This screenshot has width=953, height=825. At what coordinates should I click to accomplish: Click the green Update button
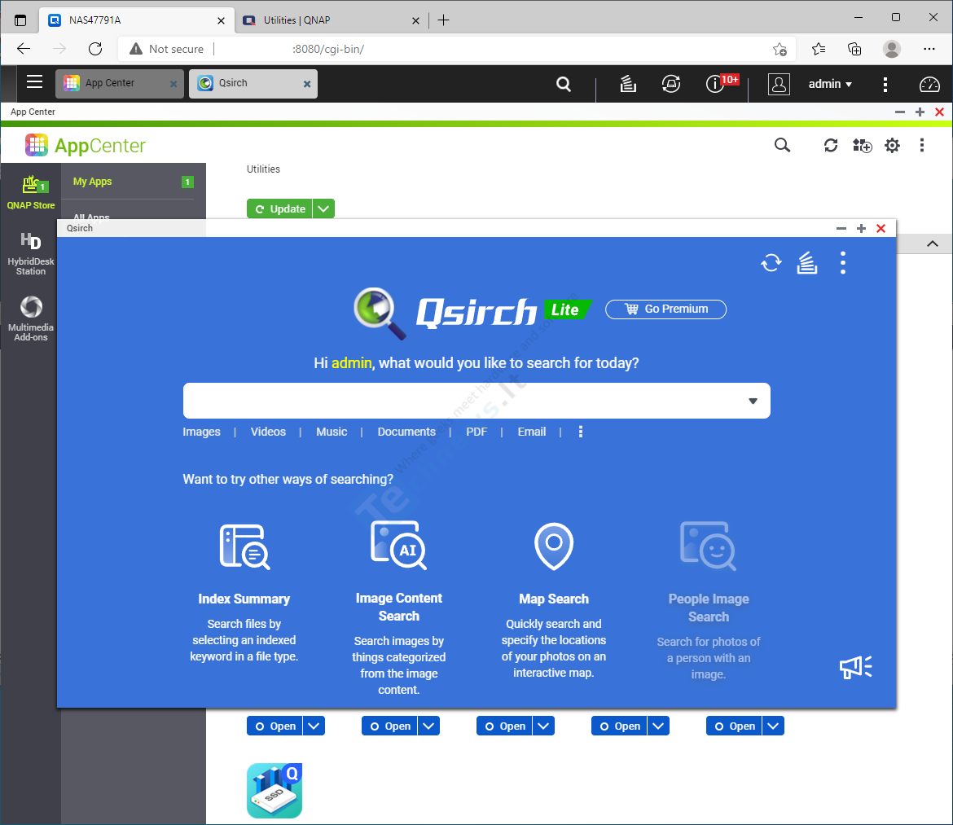point(279,209)
